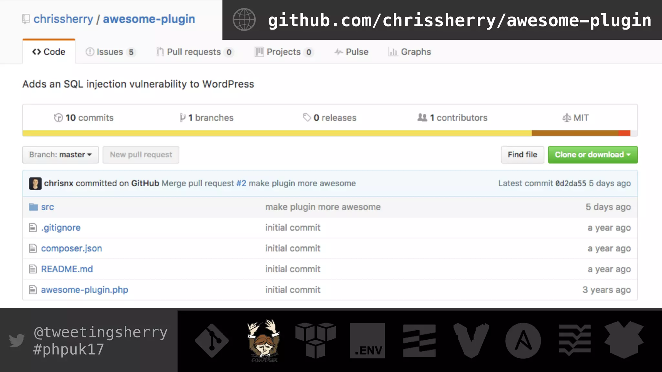Click the github.com/chrissherry/awesome-plugin URL text
The image size is (662, 372).
click(x=460, y=21)
